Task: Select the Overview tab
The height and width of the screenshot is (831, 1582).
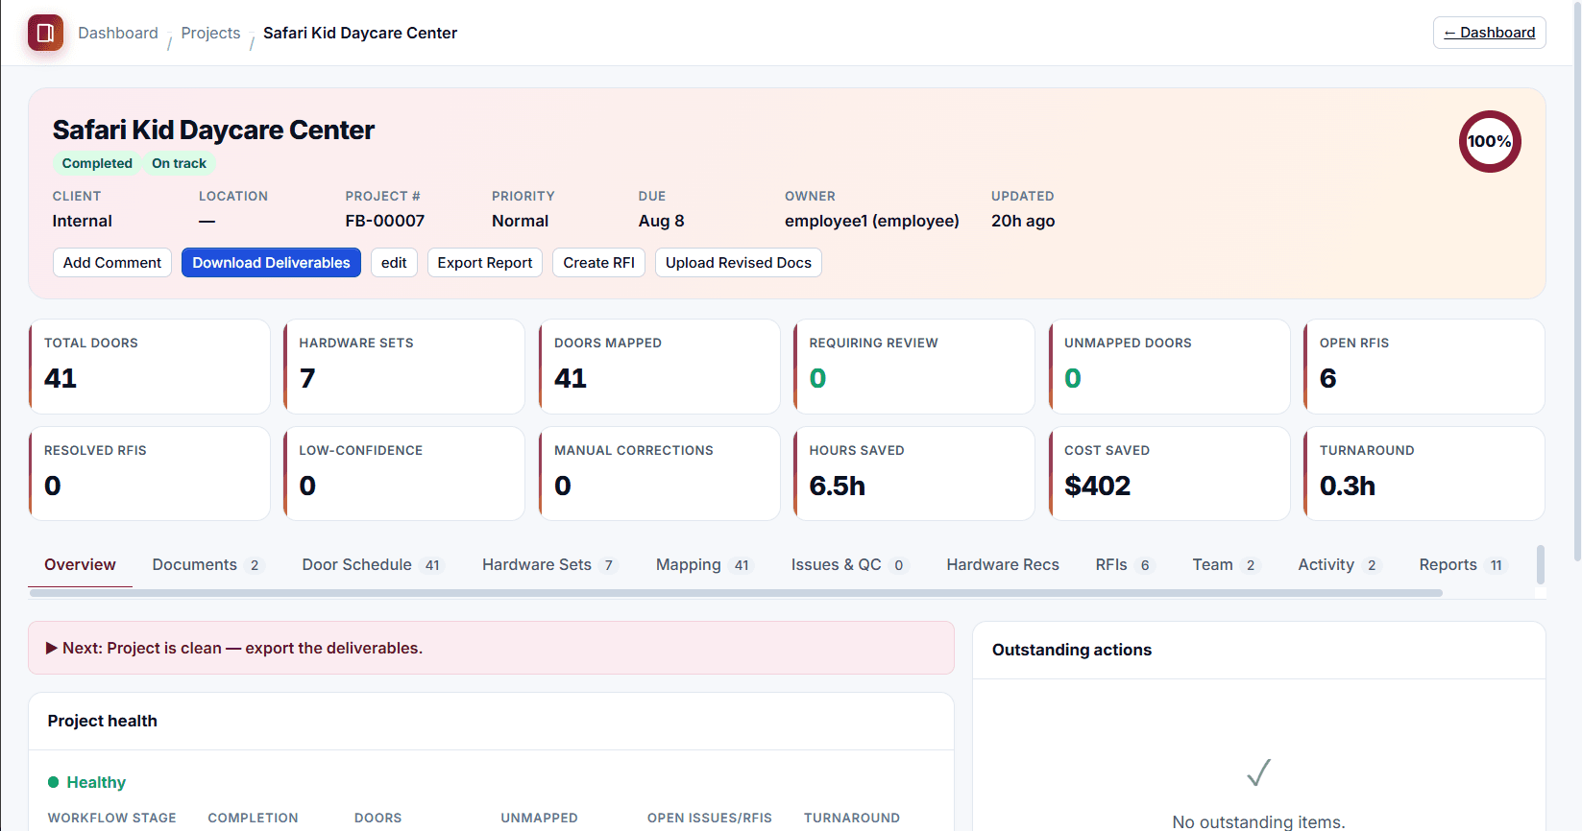Action: click(x=80, y=564)
